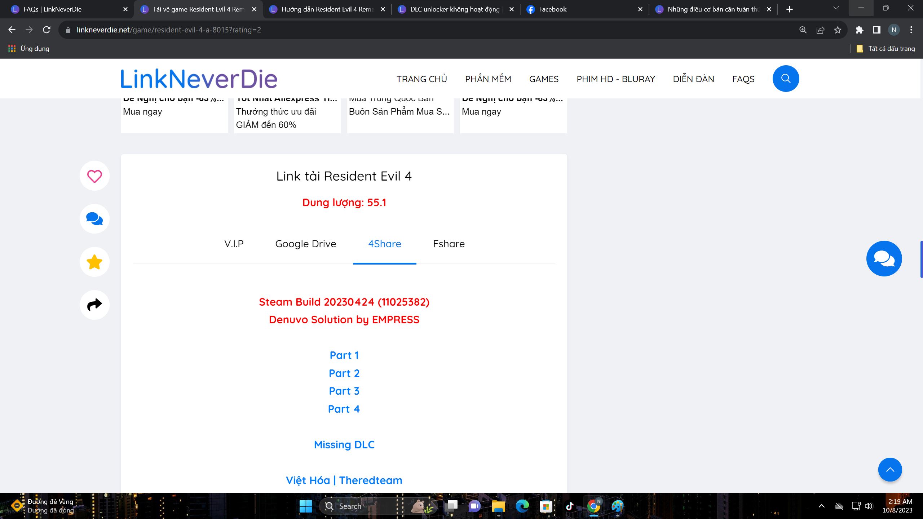
Task: Open chat with the blue chat bubble
Action: tap(884, 258)
